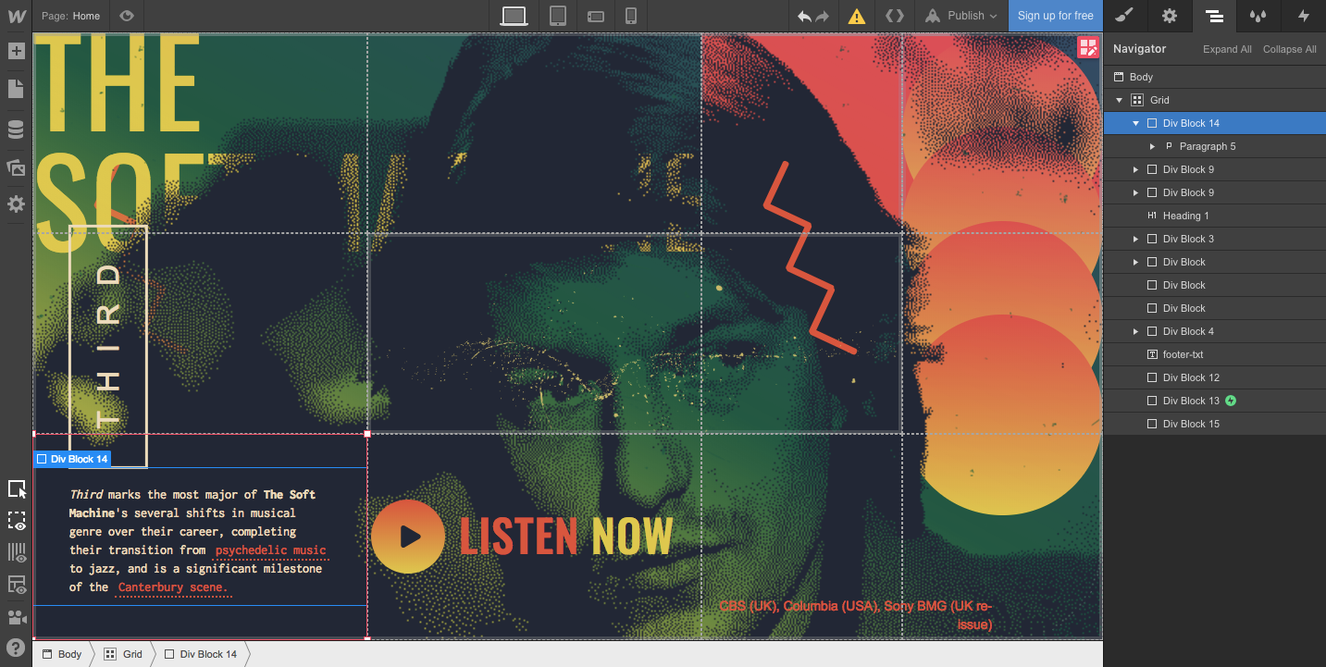This screenshot has height=667, width=1326.
Task: Undo the last change
Action: pyautogui.click(x=804, y=16)
